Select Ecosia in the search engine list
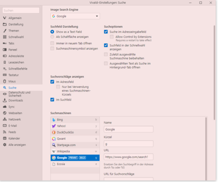The width and height of the screenshot is (218, 182). (75, 164)
